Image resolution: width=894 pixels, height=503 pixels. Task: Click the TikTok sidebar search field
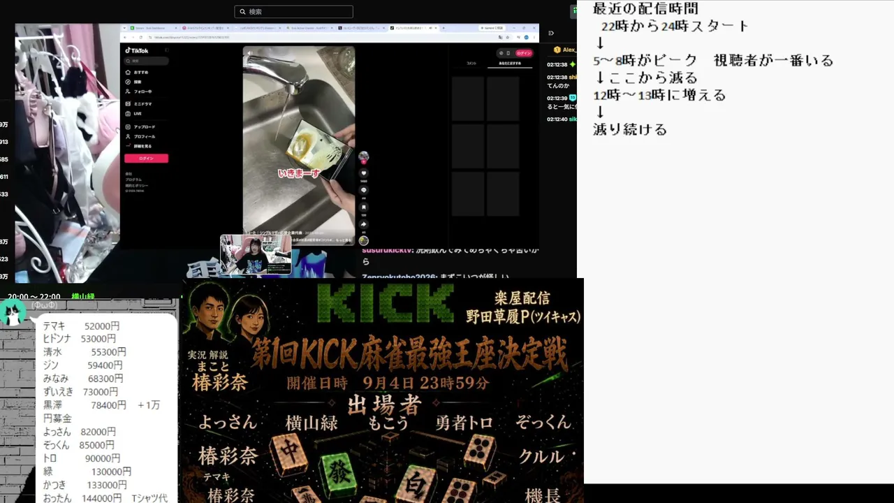(146, 61)
